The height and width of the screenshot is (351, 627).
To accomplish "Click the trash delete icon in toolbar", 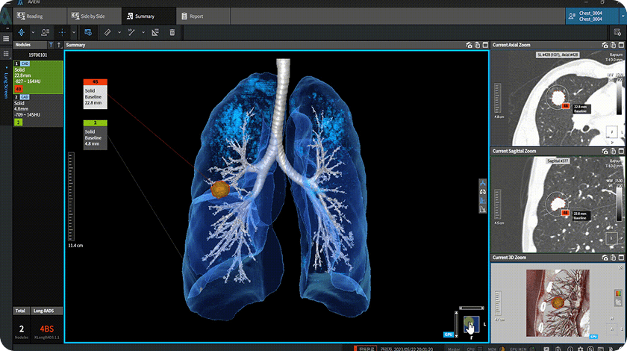I will click(x=172, y=32).
